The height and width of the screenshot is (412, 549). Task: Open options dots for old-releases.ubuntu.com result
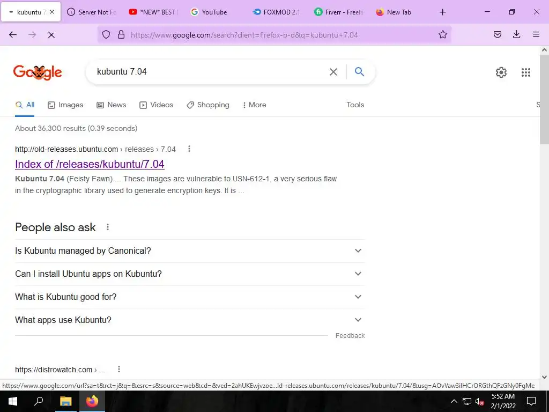pos(189,149)
